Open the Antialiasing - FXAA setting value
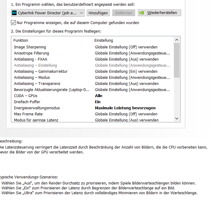The height and width of the screenshot is (207, 211). 127,59
